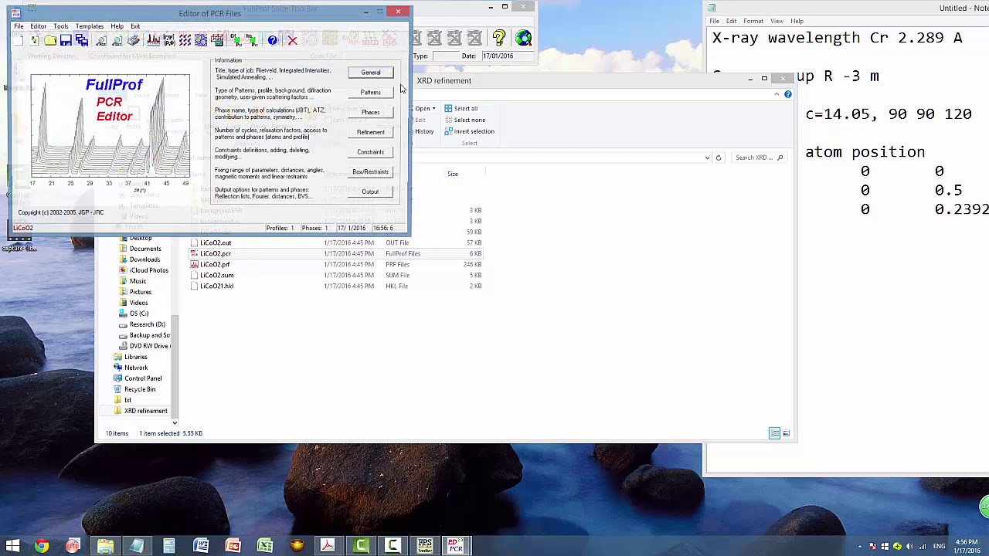Select Control Panel in navigation pane
The image size is (989, 556).
pos(138,378)
